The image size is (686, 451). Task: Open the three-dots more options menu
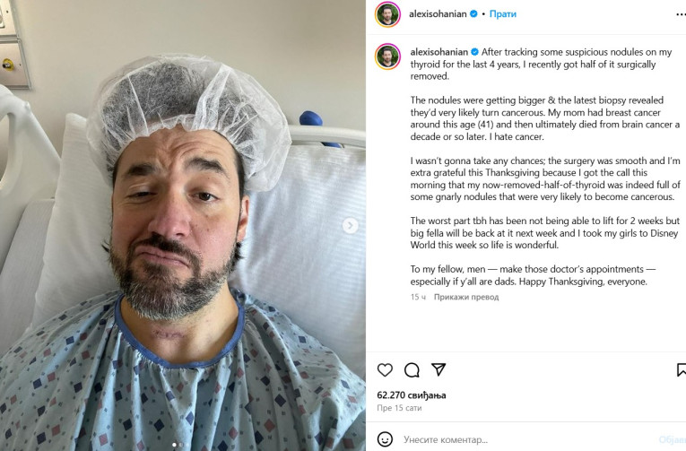681,14
